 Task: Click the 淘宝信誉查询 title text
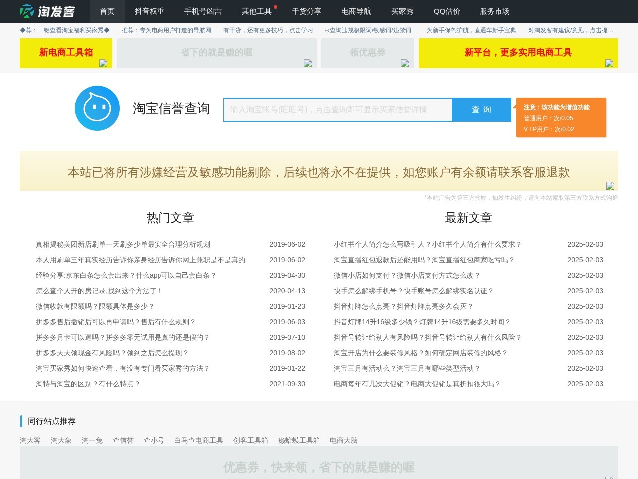coord(171,108)
